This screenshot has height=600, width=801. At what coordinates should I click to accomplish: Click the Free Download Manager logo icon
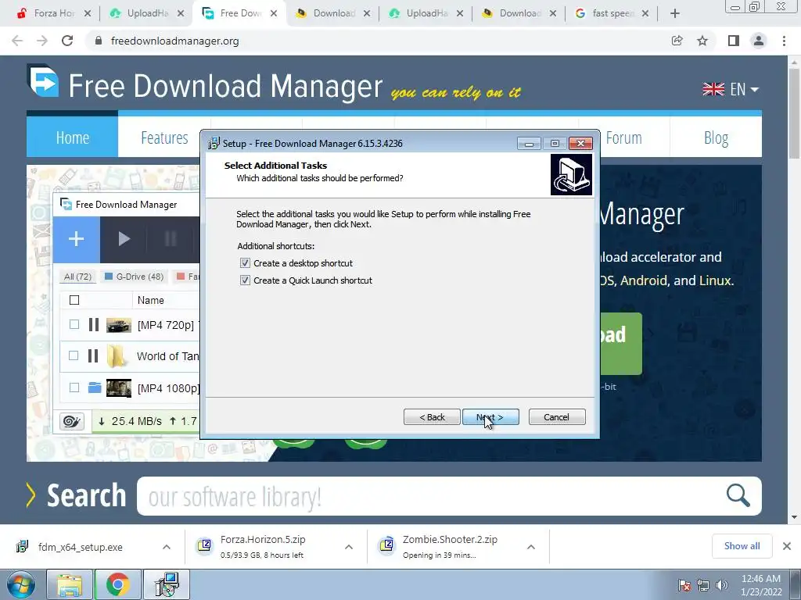click(43, 80)
